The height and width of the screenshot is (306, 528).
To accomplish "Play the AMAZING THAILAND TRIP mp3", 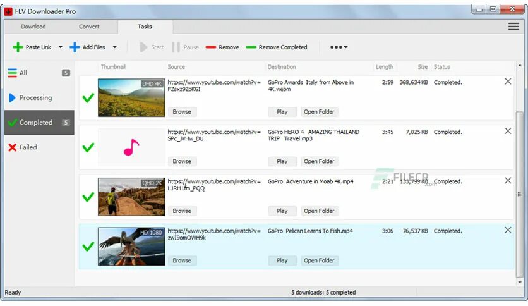I will tap(282, 161).
